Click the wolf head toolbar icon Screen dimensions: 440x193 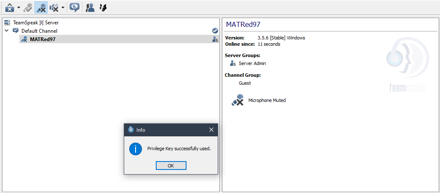click(x=103, y=8)
